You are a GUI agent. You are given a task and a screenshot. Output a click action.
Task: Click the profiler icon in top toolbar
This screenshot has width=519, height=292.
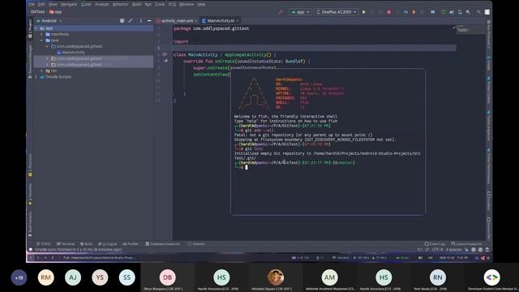point(405,12)
